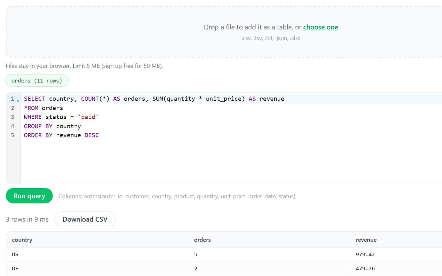442x276 pixels.
Task: Collapse the fold arrow on line 1
Action: [18, 100]
